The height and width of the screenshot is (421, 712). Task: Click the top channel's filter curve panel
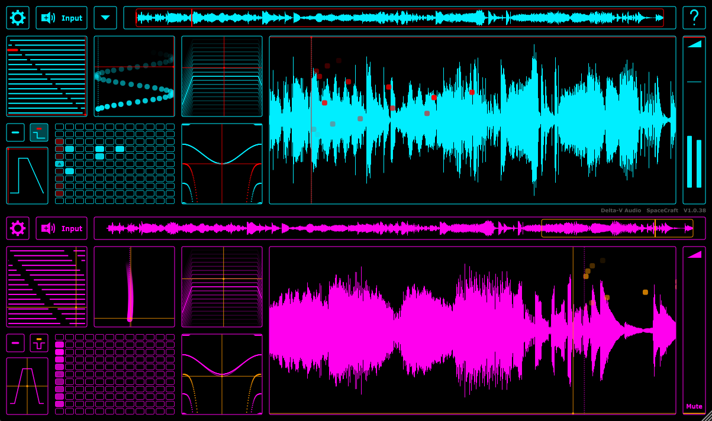coord(222,163)
